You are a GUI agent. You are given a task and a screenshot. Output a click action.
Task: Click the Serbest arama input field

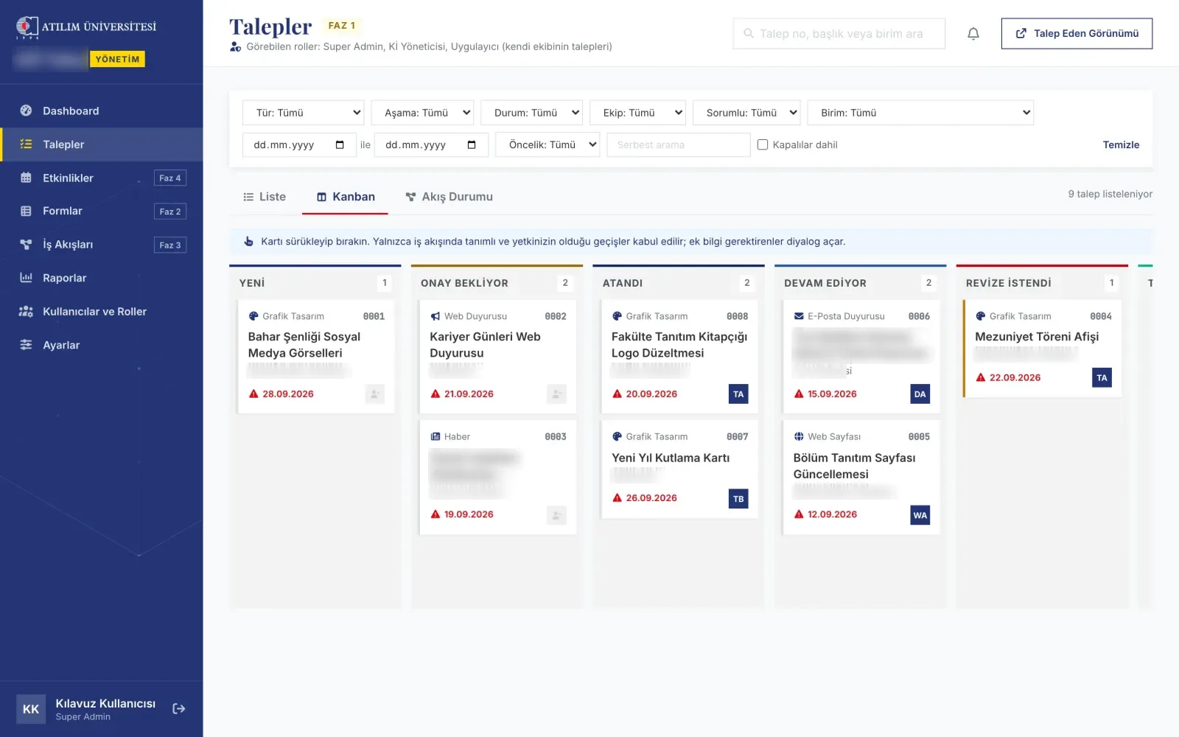coord(678,144)
